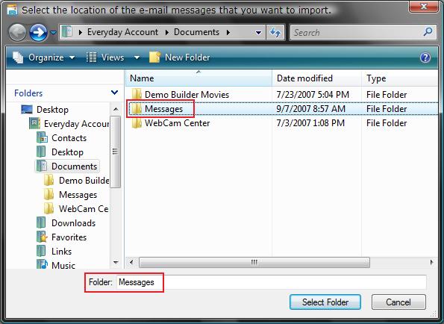Click the Select Folder button

click(325, 302)
